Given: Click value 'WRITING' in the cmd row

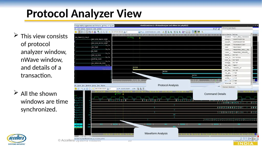Looking at the screenshot, I should pyautogui.click(x=237, y=47).
